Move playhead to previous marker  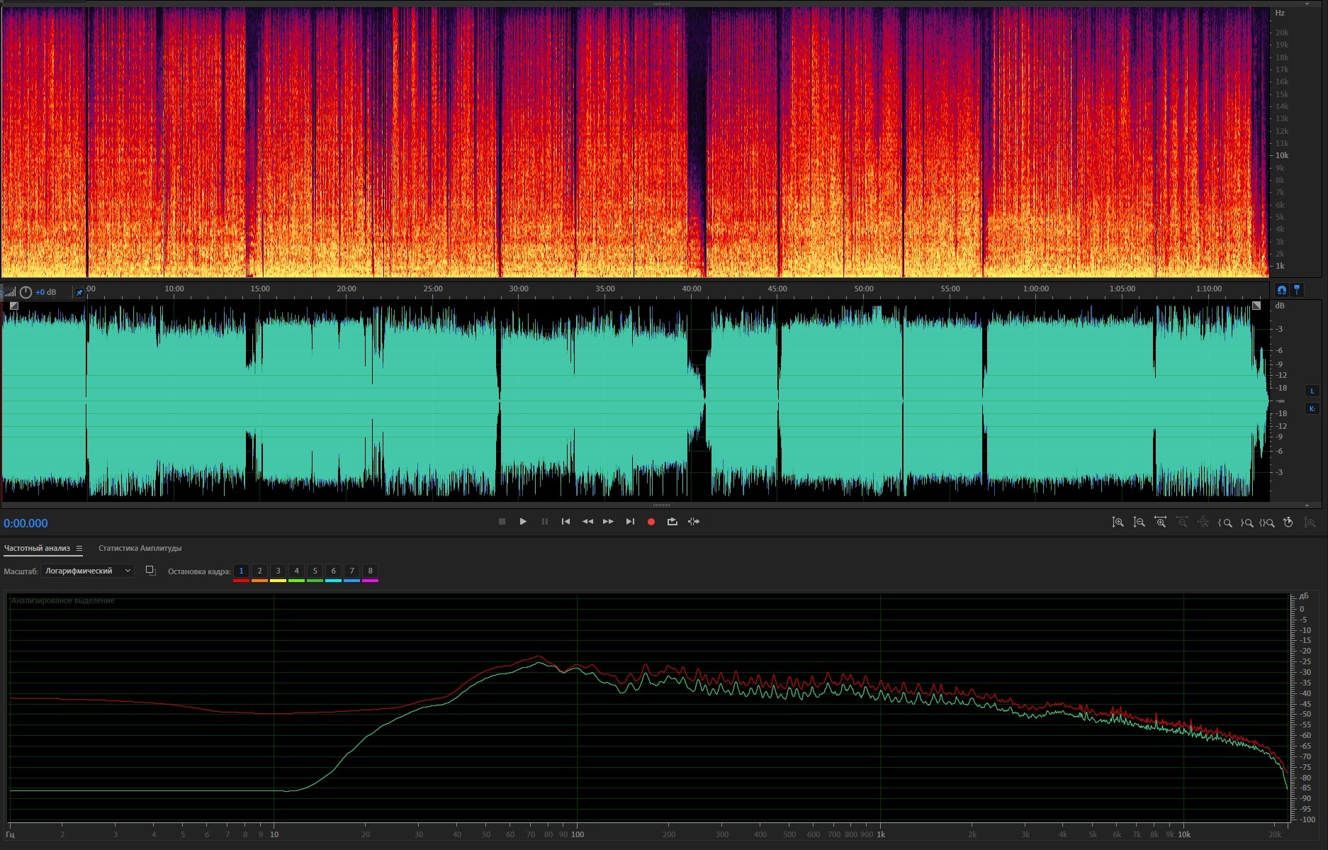(x=565, y=522)
